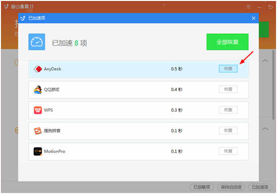The image size is (277, 194).
Task: Switch to the 已加速项 bottom tab
Action: (260, 187)
